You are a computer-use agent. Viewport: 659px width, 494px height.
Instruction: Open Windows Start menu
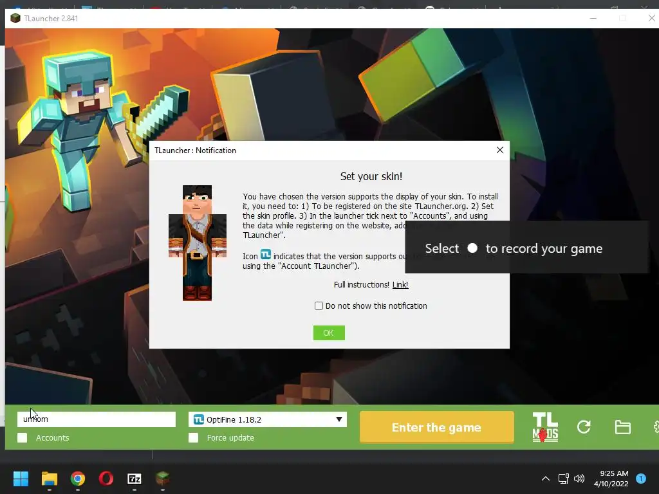[21, 479]
